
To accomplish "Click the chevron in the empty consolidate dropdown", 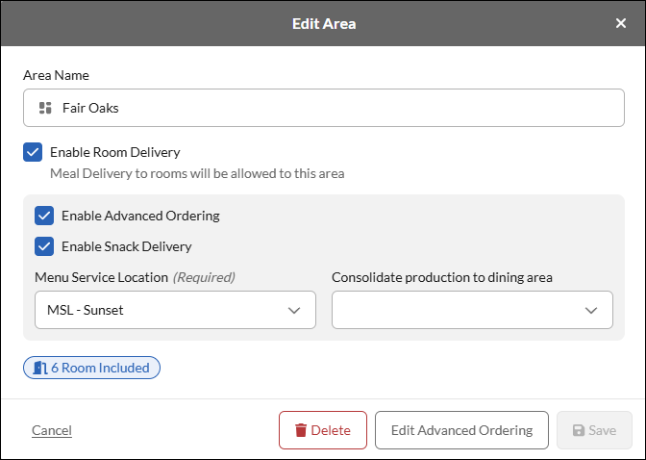I will 591,310.
